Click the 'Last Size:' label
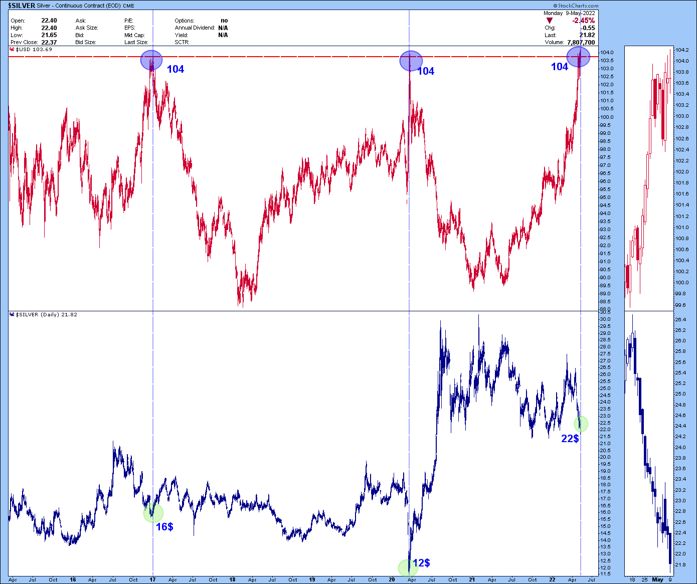The height and width of the screenshot is (584, 697). coord(136,43)
